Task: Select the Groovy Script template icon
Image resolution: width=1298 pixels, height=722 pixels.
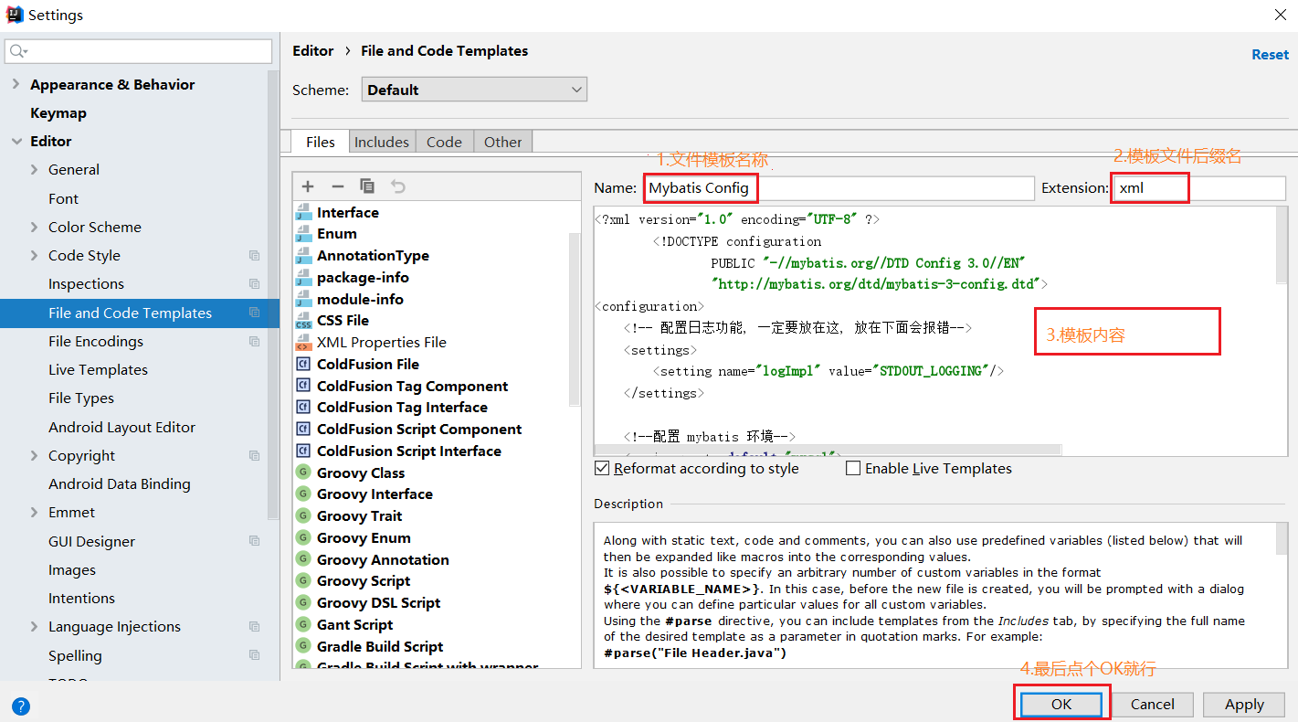Action: (303, 581)
